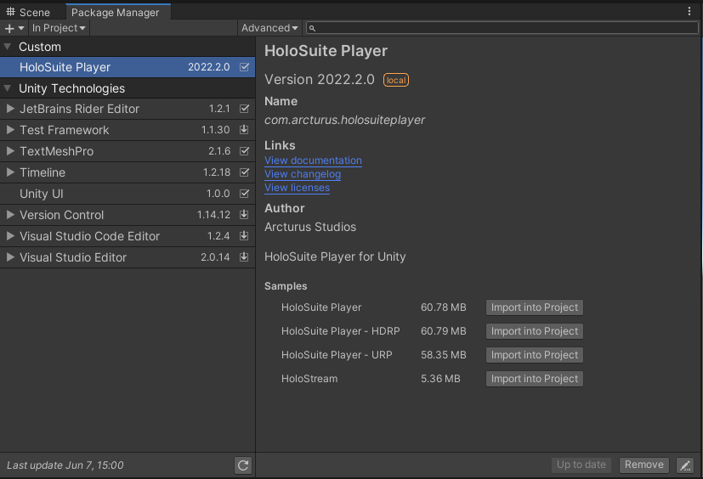Click the Up to date button
The width and height of the screenshot is (703, 479).
pyautogui.click(x=581, y=465)
